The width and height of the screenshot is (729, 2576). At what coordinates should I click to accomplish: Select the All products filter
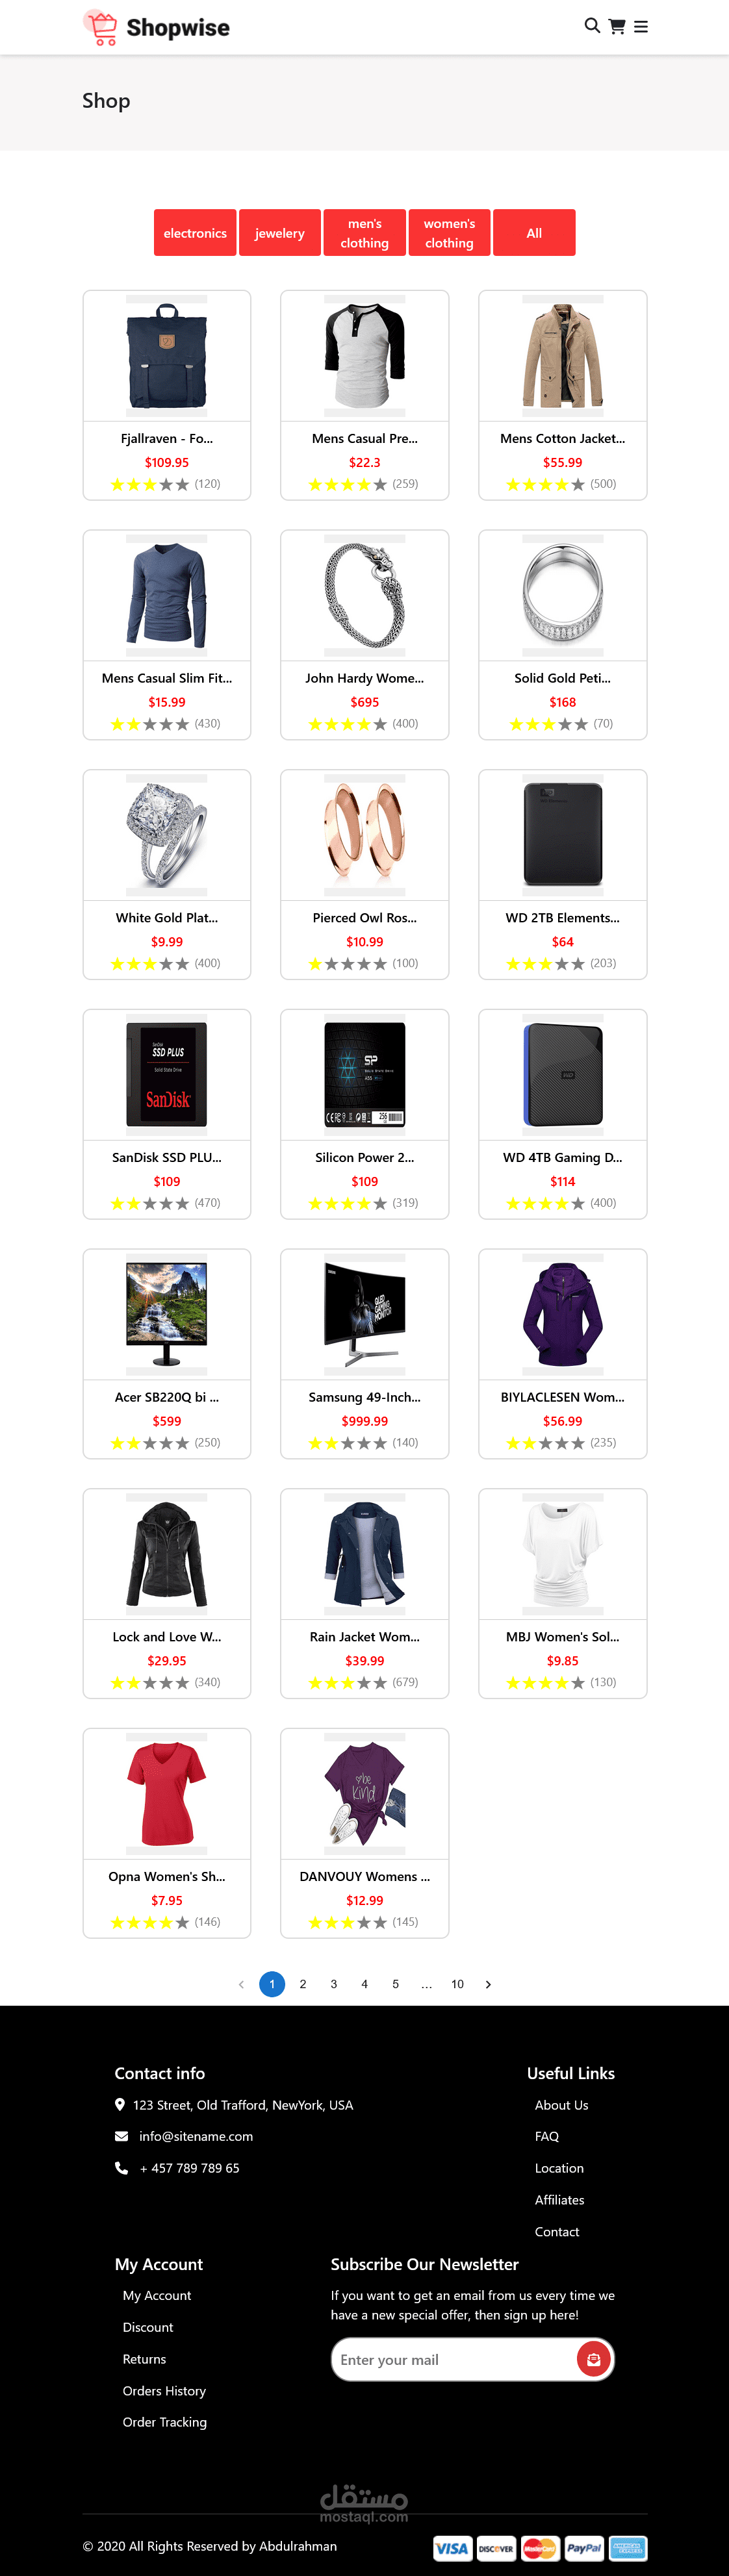(x=534, y=233)
